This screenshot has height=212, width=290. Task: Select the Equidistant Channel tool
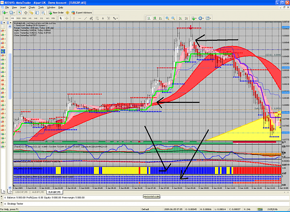point(91,18)
